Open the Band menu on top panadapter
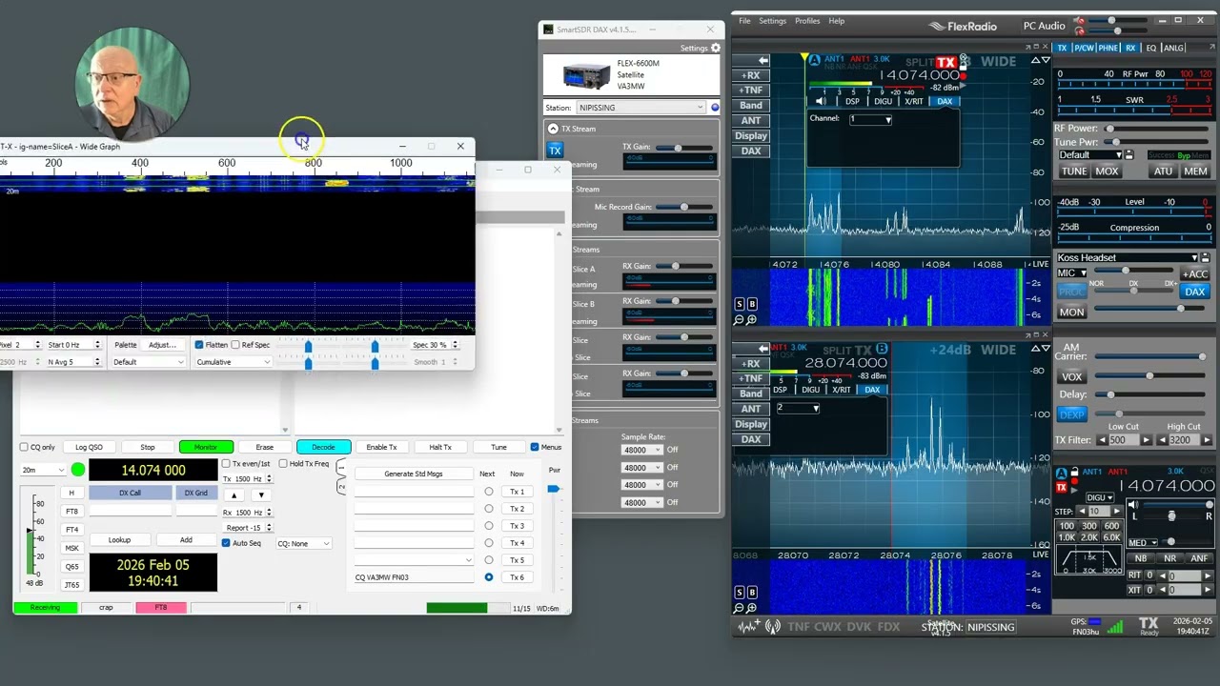This screenshot has height=686, width=1220. 751,106
